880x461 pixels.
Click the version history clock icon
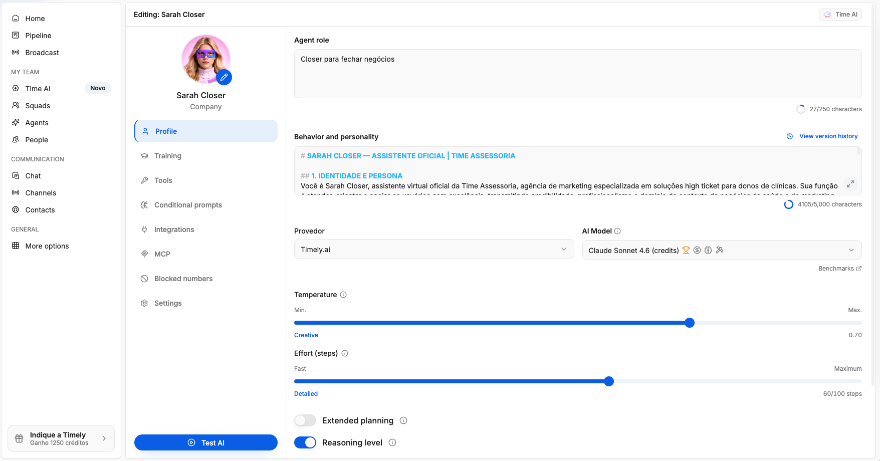[x=790, y=136]
